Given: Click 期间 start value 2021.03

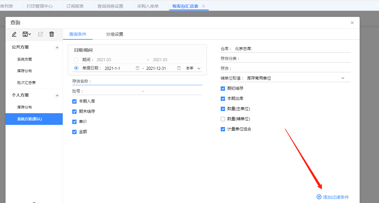Looking at the screenshot, I should tap(104, 60).
